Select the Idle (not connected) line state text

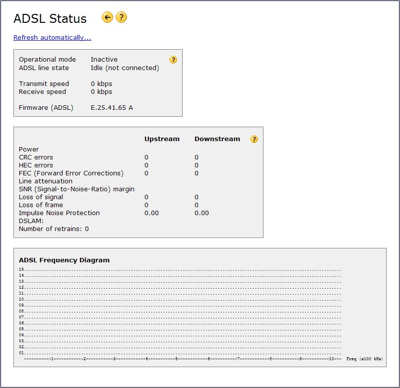pyautogui.click(x=125, y=68)
